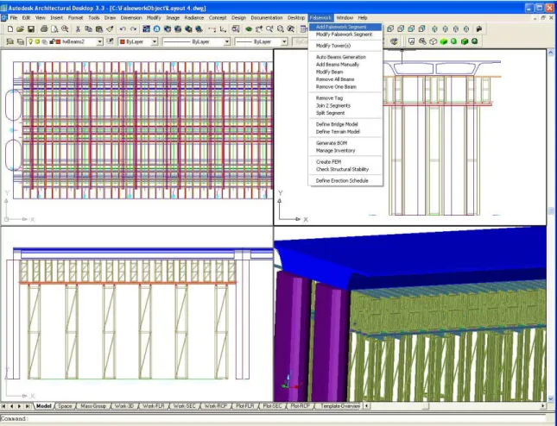Jump to first layout tab arrow
Image resolution: width=557 pixels, height=426 pixels.
click(x=3, y=406)
